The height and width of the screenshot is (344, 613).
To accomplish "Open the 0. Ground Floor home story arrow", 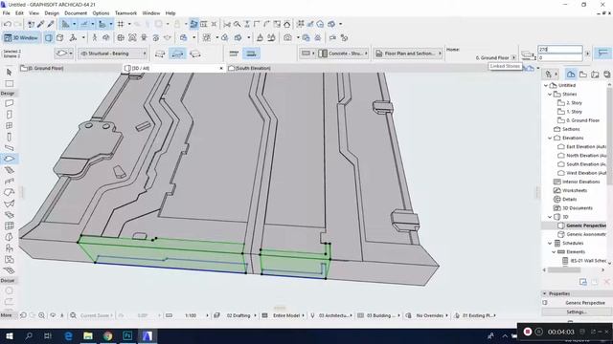I will pos(513,57).
